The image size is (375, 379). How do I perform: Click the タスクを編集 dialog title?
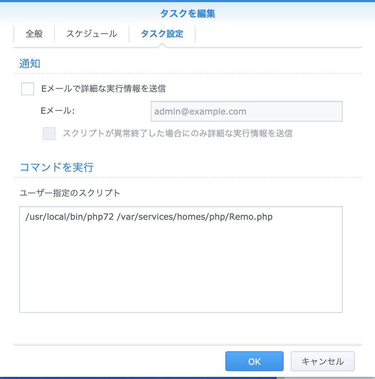(188, 13)
